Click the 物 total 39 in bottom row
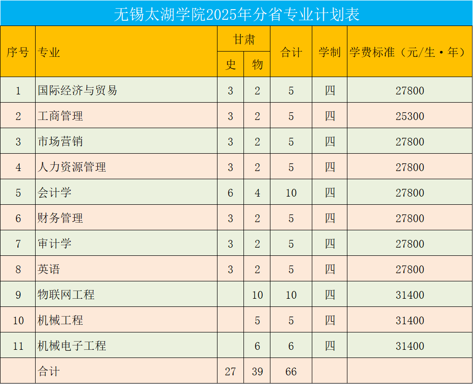Image resolution: width=473 pixels, height=384 pixels. (257, 371)
